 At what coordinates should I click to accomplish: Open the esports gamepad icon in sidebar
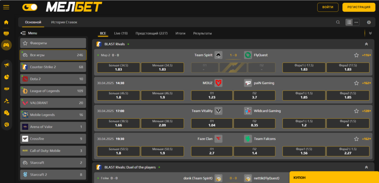coord(6,45)
